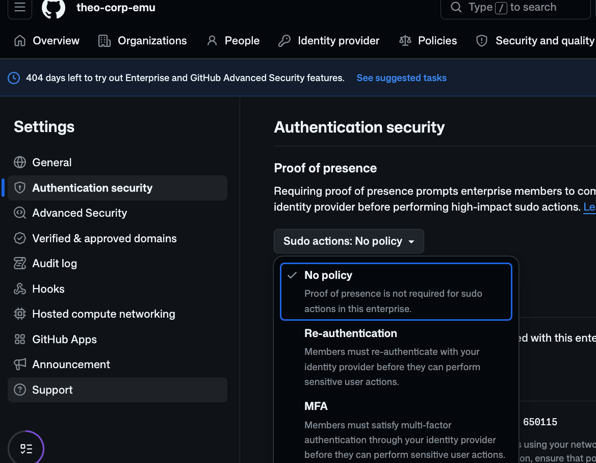Viewport: 596px width, 463px height.
Task: Click the Identity provider key icon
Action: pyautogui.click(x=284, y=41)
